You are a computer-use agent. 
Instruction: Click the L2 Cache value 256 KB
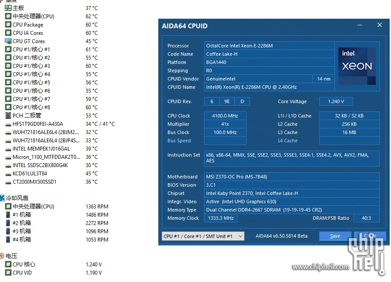pyautogui.click(x=349, y=124)
